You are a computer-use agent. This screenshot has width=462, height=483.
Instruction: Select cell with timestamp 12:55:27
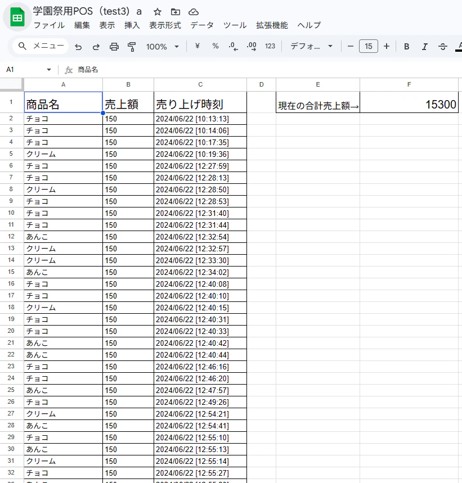pos(200,473)
